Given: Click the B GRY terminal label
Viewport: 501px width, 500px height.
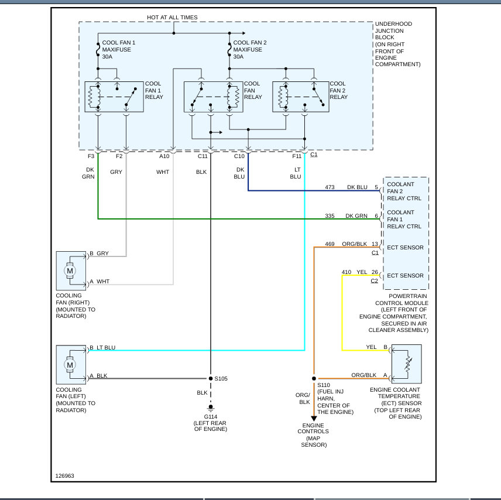Looking at the screenshot, I should (x=99, y=253).
